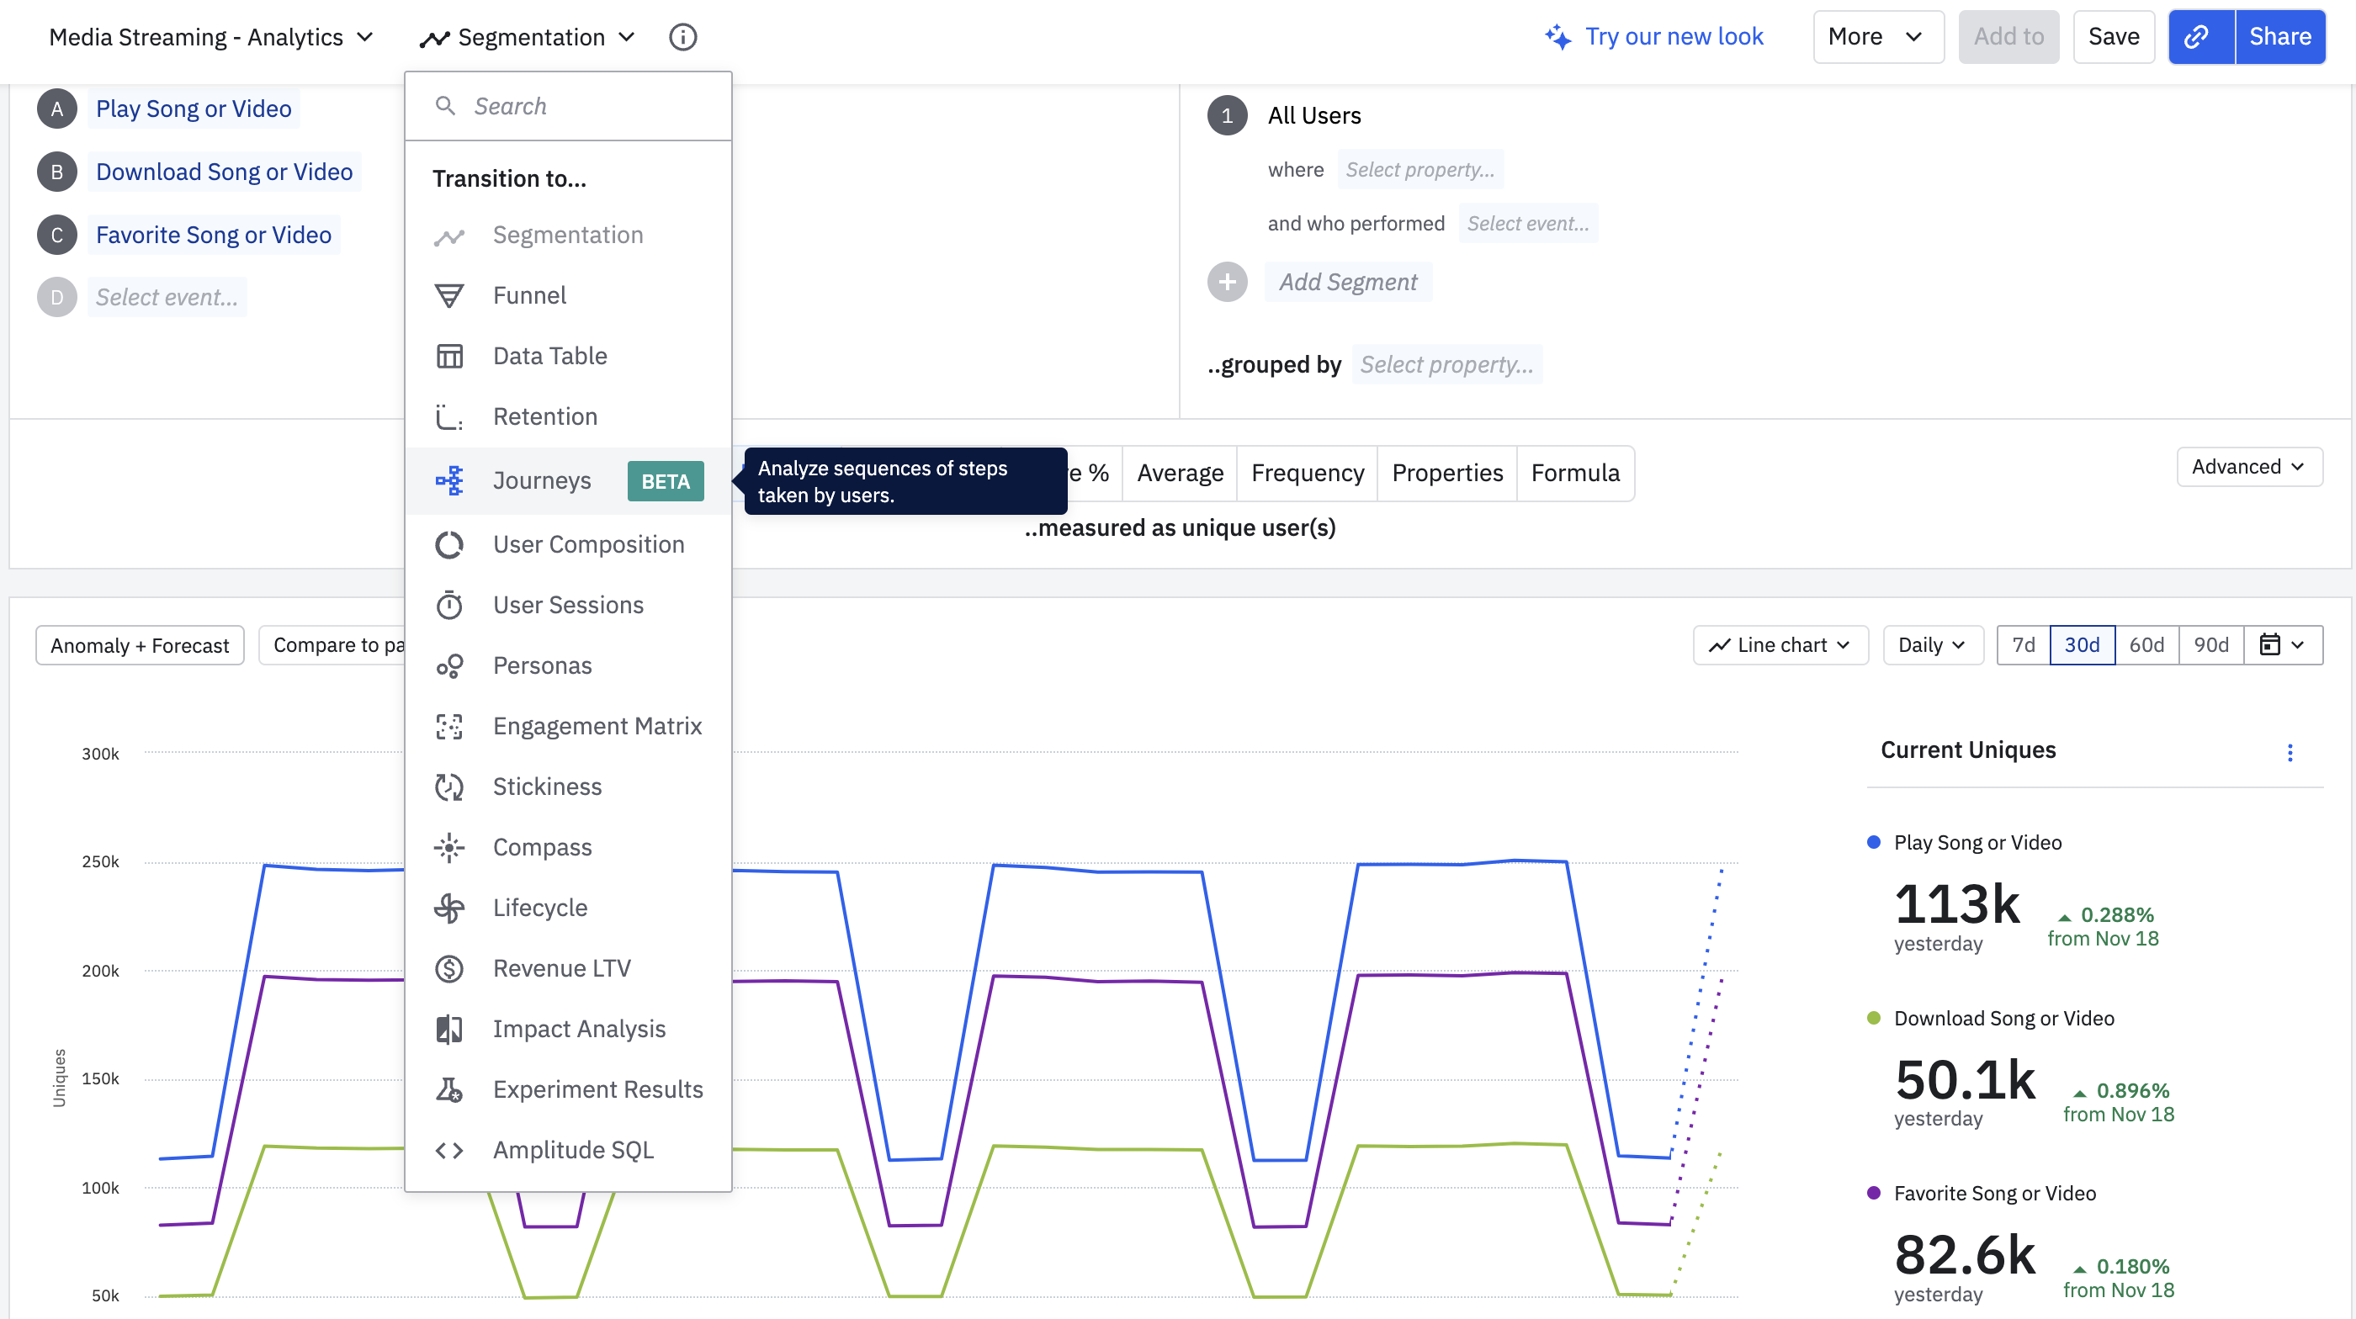
Task: Switch to the Frequency tab
Action: tap(1306, 474)
